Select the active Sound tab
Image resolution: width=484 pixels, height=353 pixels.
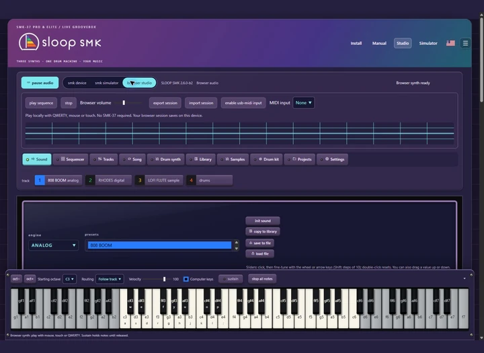click(37, 159)
